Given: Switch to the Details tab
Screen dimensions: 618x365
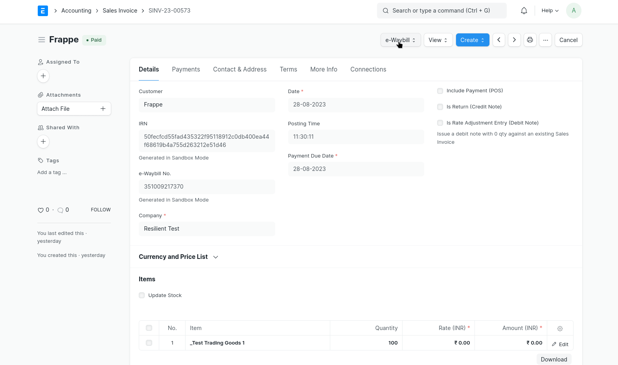Looking at the screenshot, I should 149,70.
